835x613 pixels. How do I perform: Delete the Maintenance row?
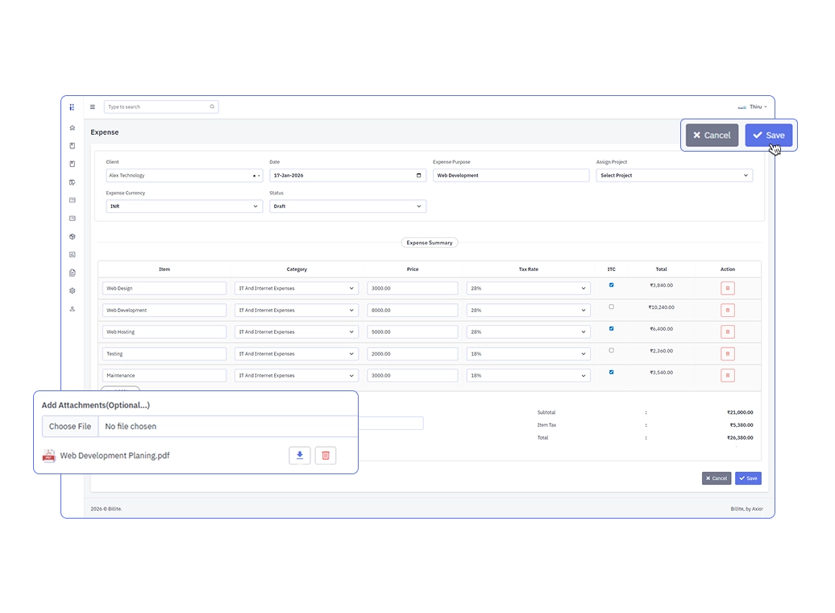coord(728,376)
